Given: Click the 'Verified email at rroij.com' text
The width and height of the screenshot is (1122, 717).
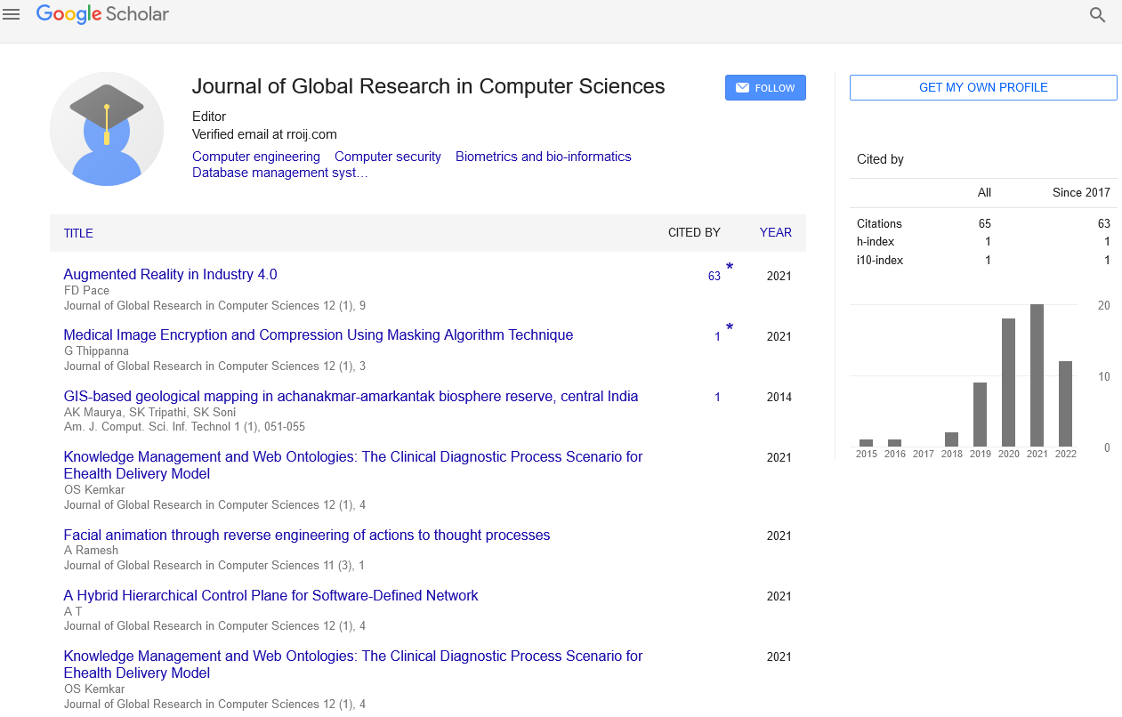Looking at the screenshot, I should pyautogui.click(x=264, y=134).
